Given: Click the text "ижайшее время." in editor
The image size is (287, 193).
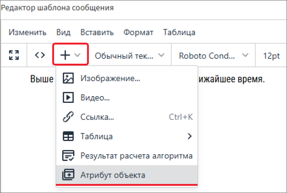Looking at the screenshot, I should 232,79.
